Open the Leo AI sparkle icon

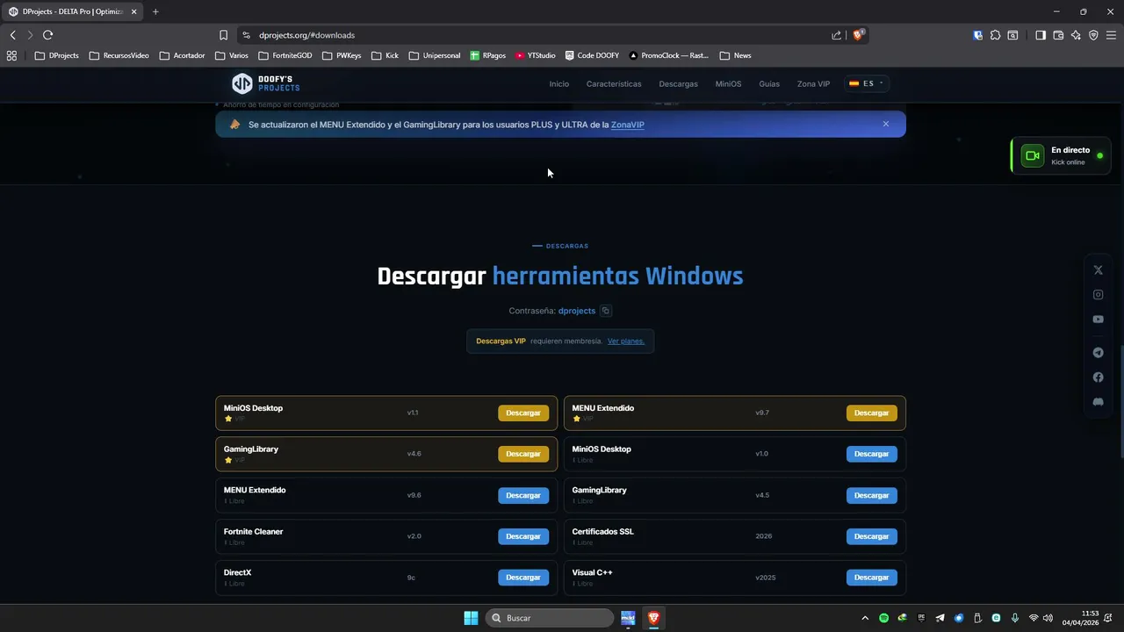coord(1076,35)
